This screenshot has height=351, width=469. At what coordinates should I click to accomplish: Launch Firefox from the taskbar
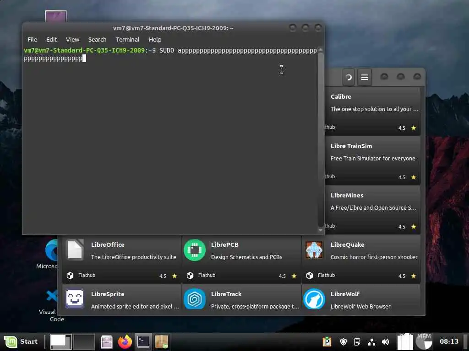point(125,342)
